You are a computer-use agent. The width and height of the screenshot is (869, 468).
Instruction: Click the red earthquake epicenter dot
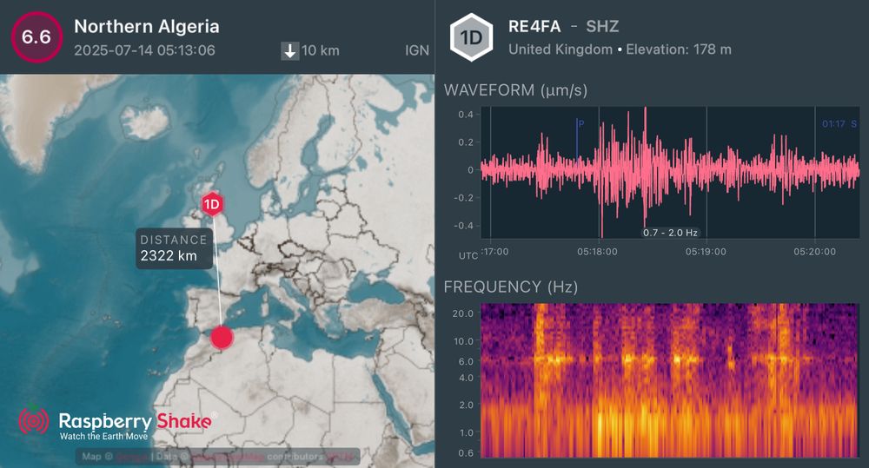222,338
